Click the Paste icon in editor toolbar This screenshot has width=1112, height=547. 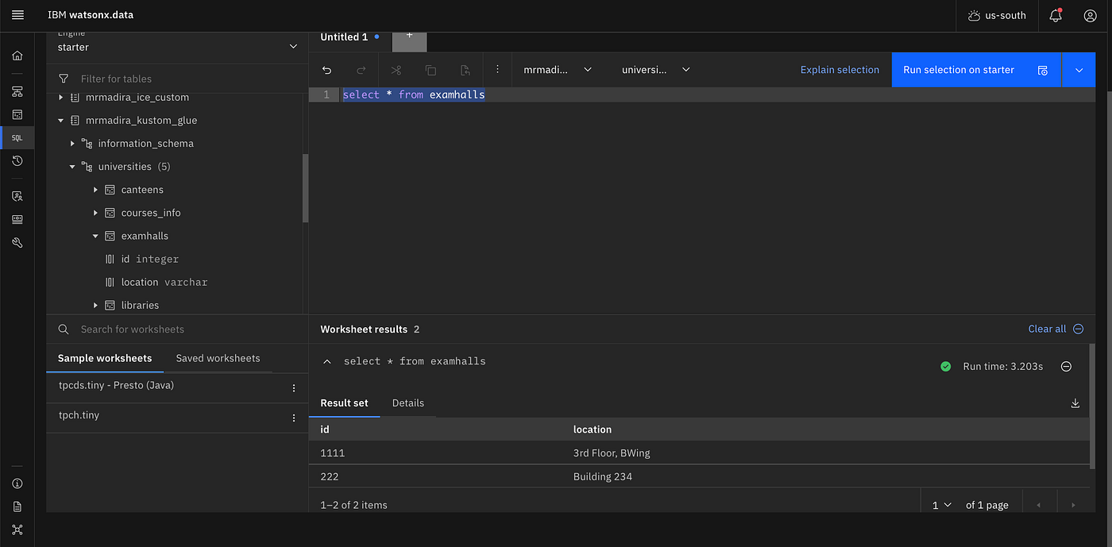(x=465, y=70)
